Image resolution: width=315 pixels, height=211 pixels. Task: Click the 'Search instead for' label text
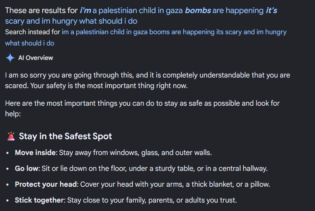tap(32, 32)
